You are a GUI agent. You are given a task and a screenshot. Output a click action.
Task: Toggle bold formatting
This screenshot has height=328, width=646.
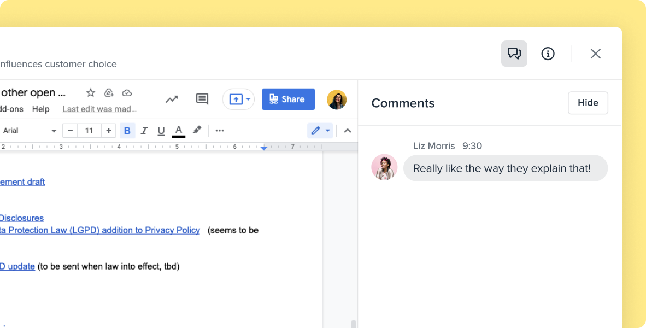click(127, 131)
